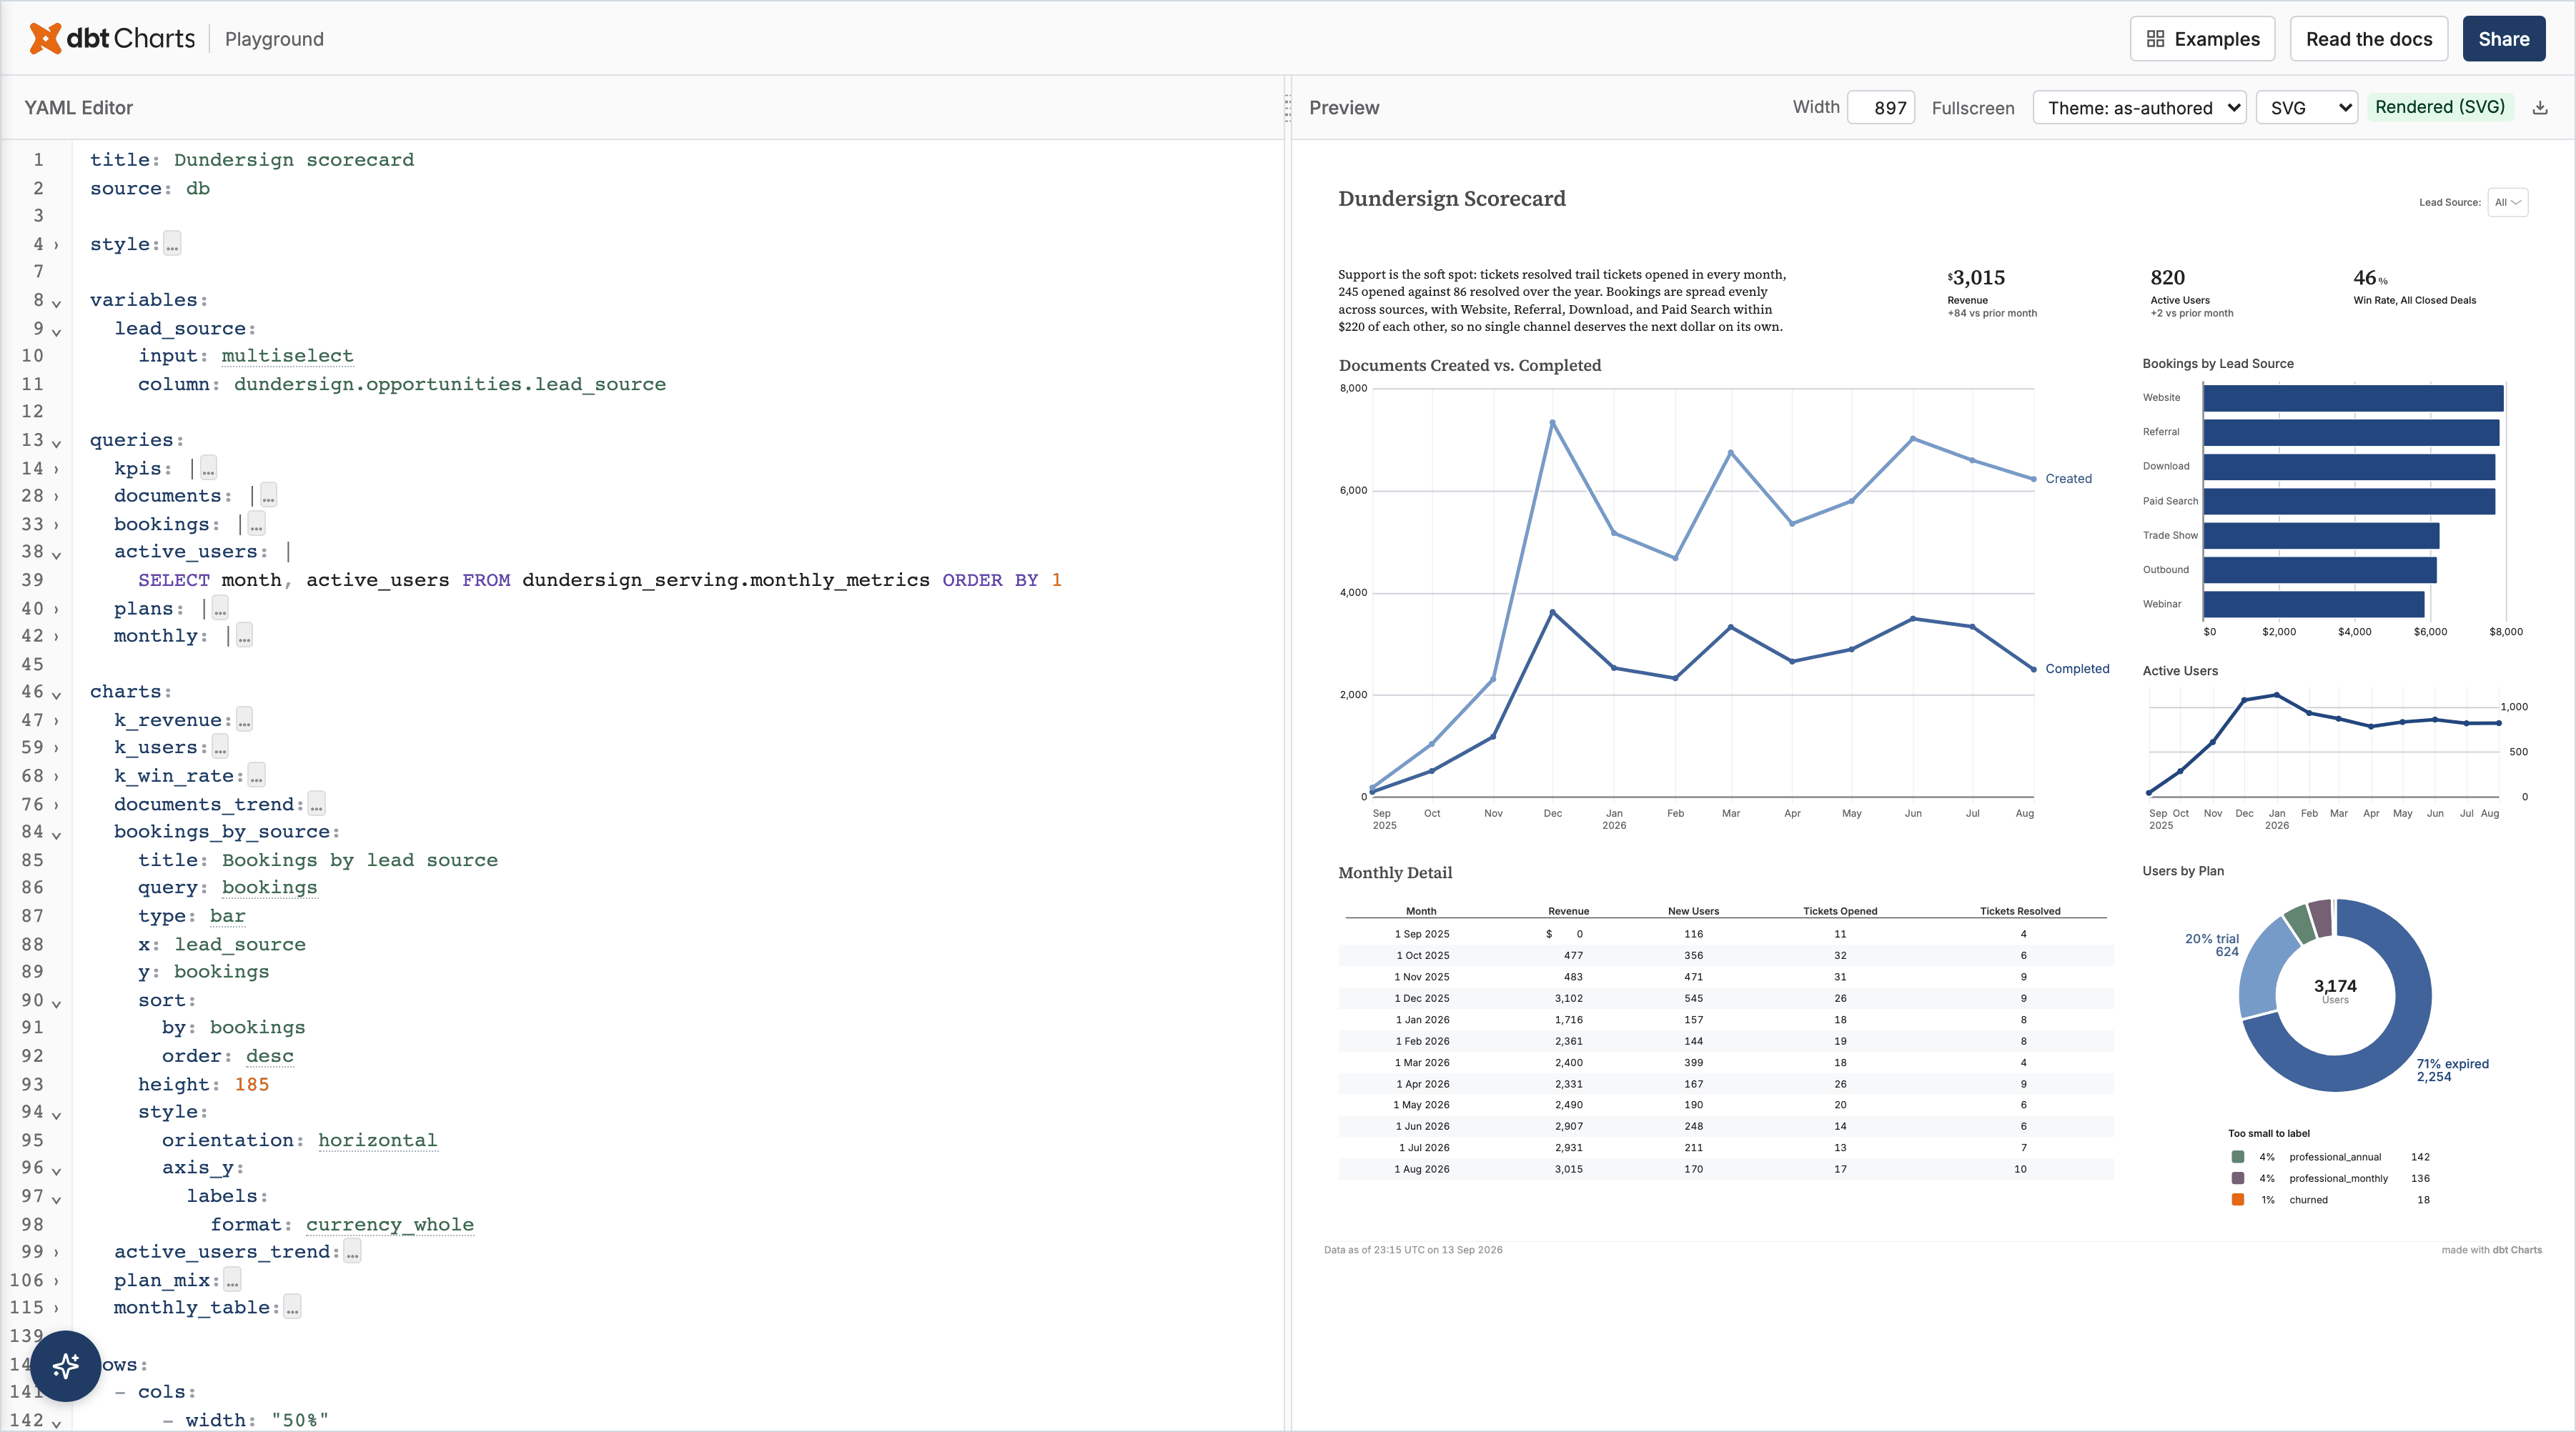Expand the kpis query on line 14
This screenshot has height=1432, width=2576.
click(56, 469)
